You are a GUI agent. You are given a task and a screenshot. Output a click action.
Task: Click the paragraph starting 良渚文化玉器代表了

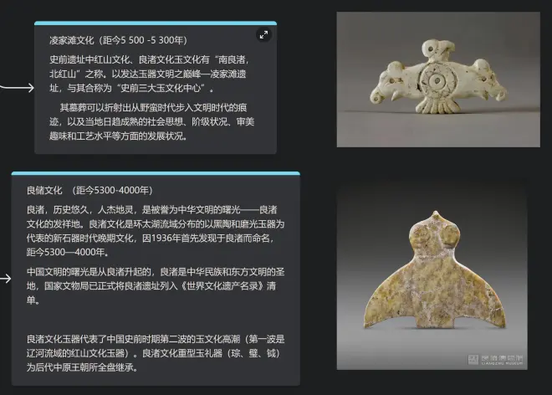coord(156,353)
